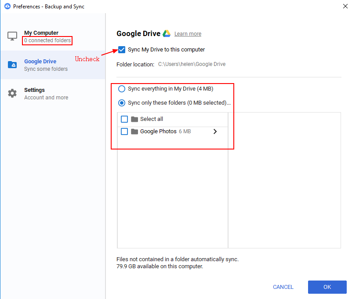This screenshot has width=352, height=299.
Task: Click the My Computer monitor icon
Action: click(12, 36)
